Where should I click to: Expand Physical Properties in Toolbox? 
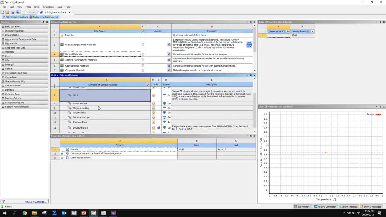3,31
